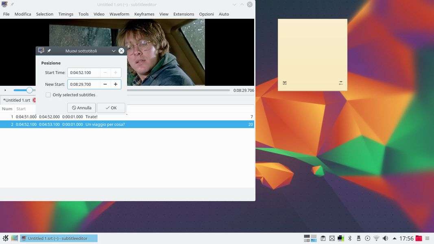Sort by the Start column header
434x244 pixels.
[21, 109]
